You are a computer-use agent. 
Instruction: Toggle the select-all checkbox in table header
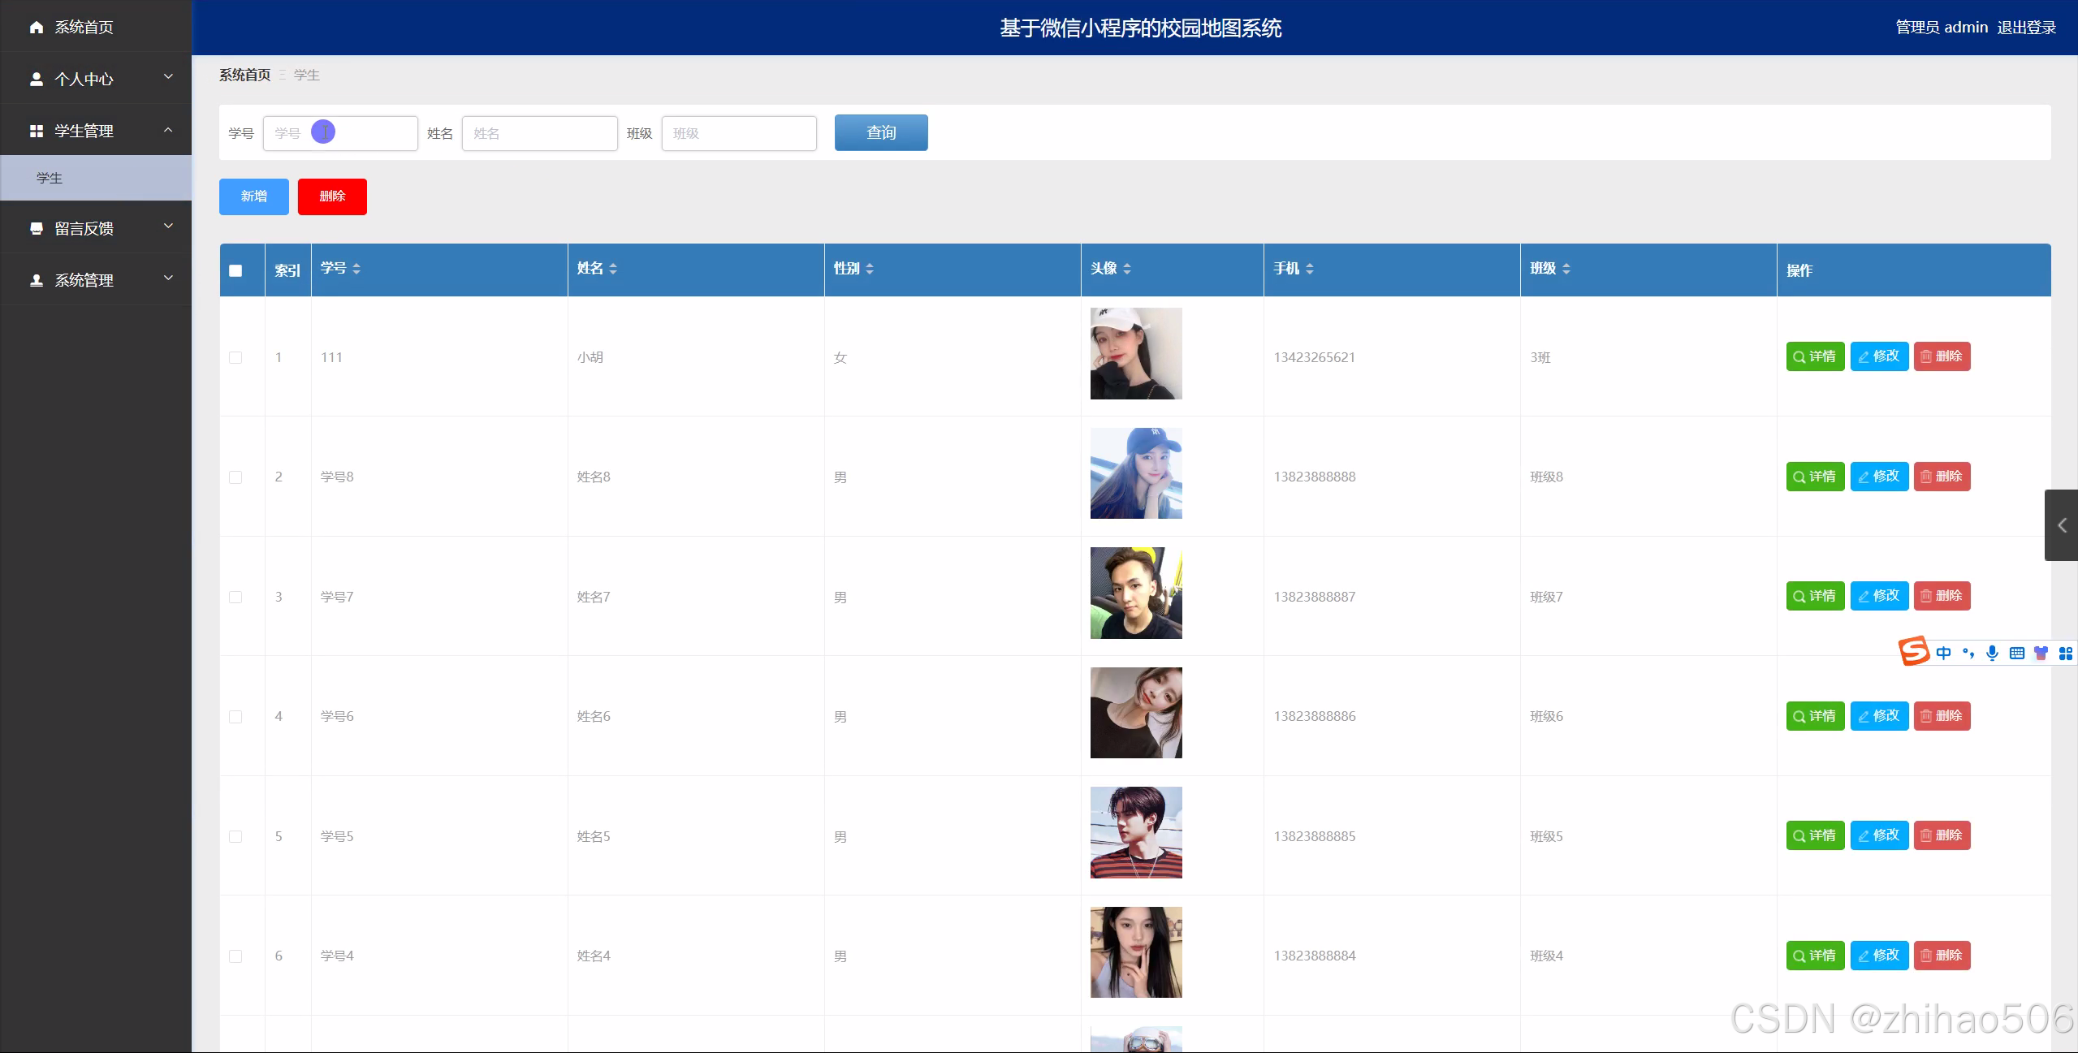point(235,270)
